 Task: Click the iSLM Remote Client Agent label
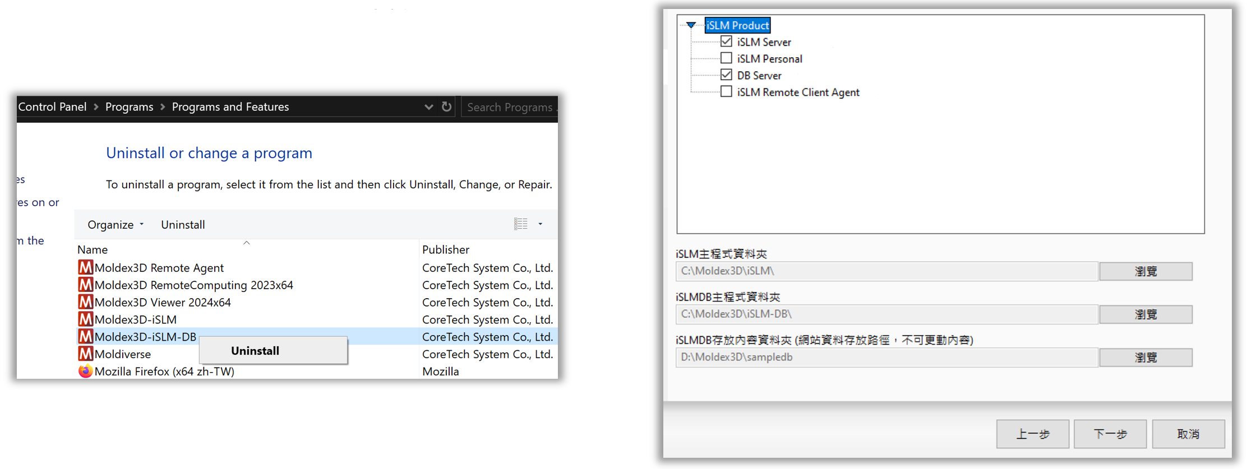(x=798, y=92)
